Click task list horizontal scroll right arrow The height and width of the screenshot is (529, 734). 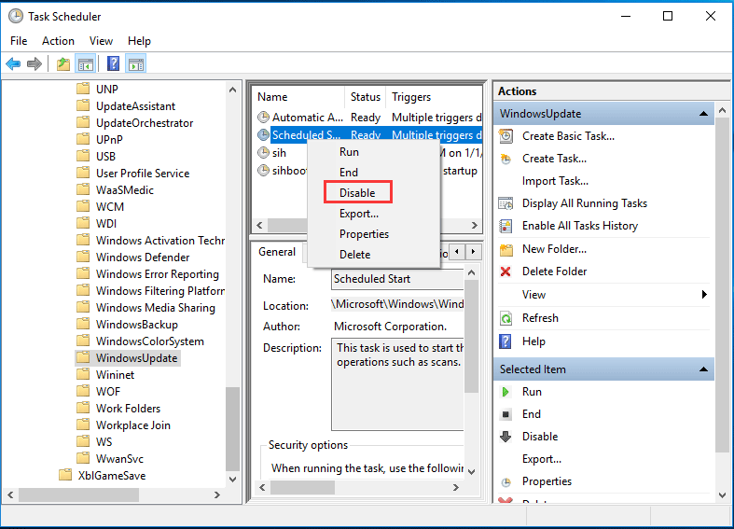coord(474,225)
